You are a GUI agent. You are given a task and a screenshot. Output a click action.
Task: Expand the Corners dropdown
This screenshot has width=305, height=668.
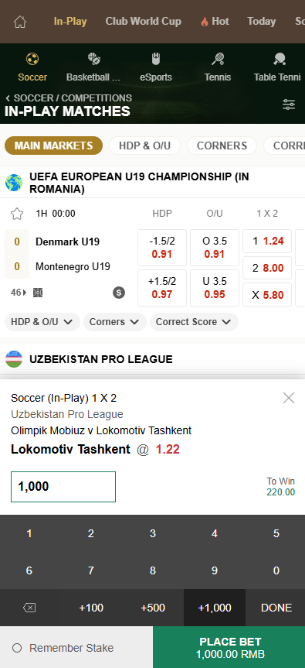click(x=115, y=322)
